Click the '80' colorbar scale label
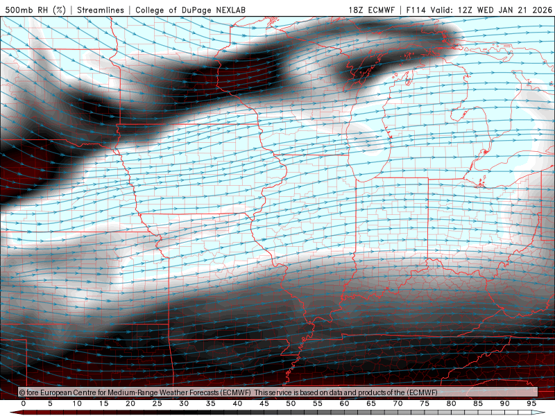 point(452,404)
